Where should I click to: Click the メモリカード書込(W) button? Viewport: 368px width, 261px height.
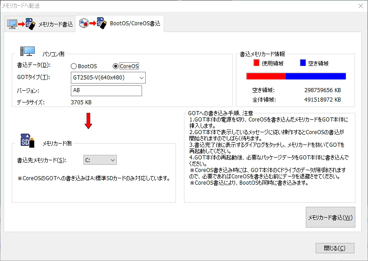click(331, 217)
